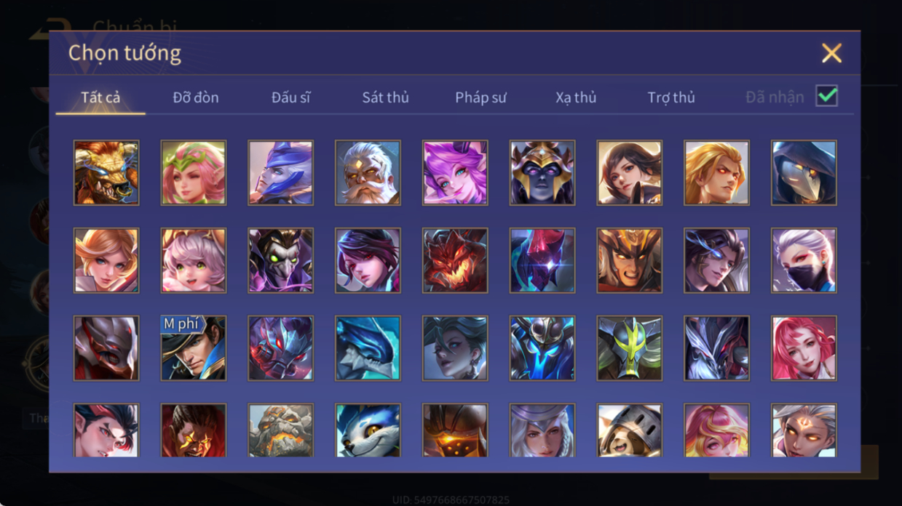
Task: Choose the purple-haired girl hero portrait
Action: point(455,173)
